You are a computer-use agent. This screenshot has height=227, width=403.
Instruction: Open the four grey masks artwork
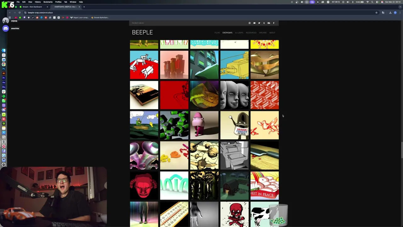pyautogui.click(x=235, y=95)
